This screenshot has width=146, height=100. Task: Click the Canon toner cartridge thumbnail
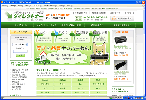121,40
